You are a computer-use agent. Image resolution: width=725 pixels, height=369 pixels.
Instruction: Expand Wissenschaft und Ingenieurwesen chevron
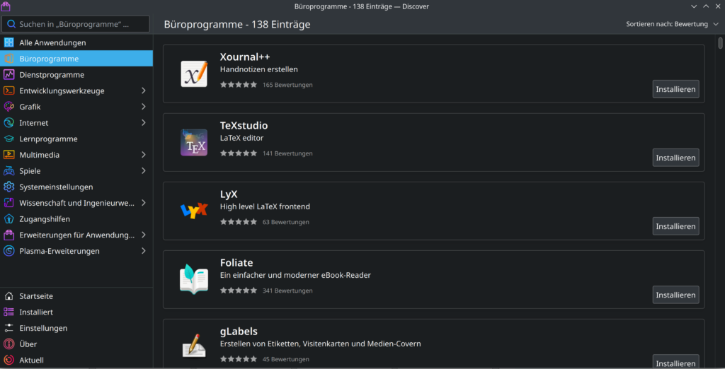coord(143,203)
